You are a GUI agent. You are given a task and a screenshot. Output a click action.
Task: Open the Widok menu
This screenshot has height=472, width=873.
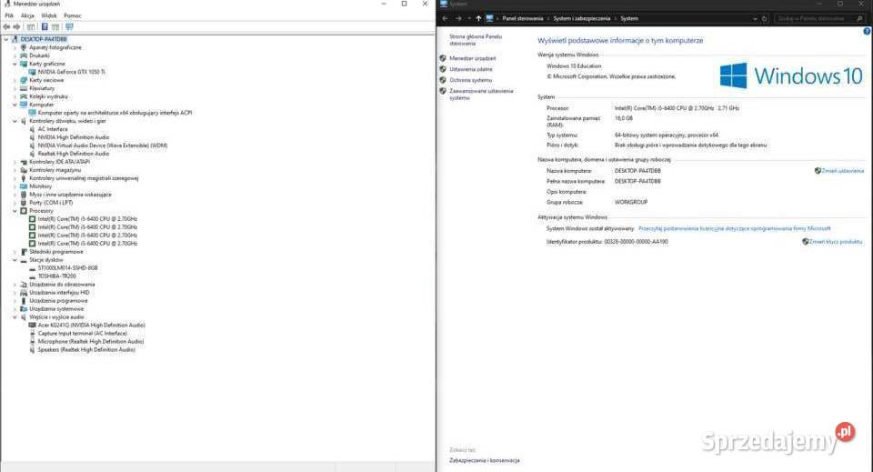49,15
